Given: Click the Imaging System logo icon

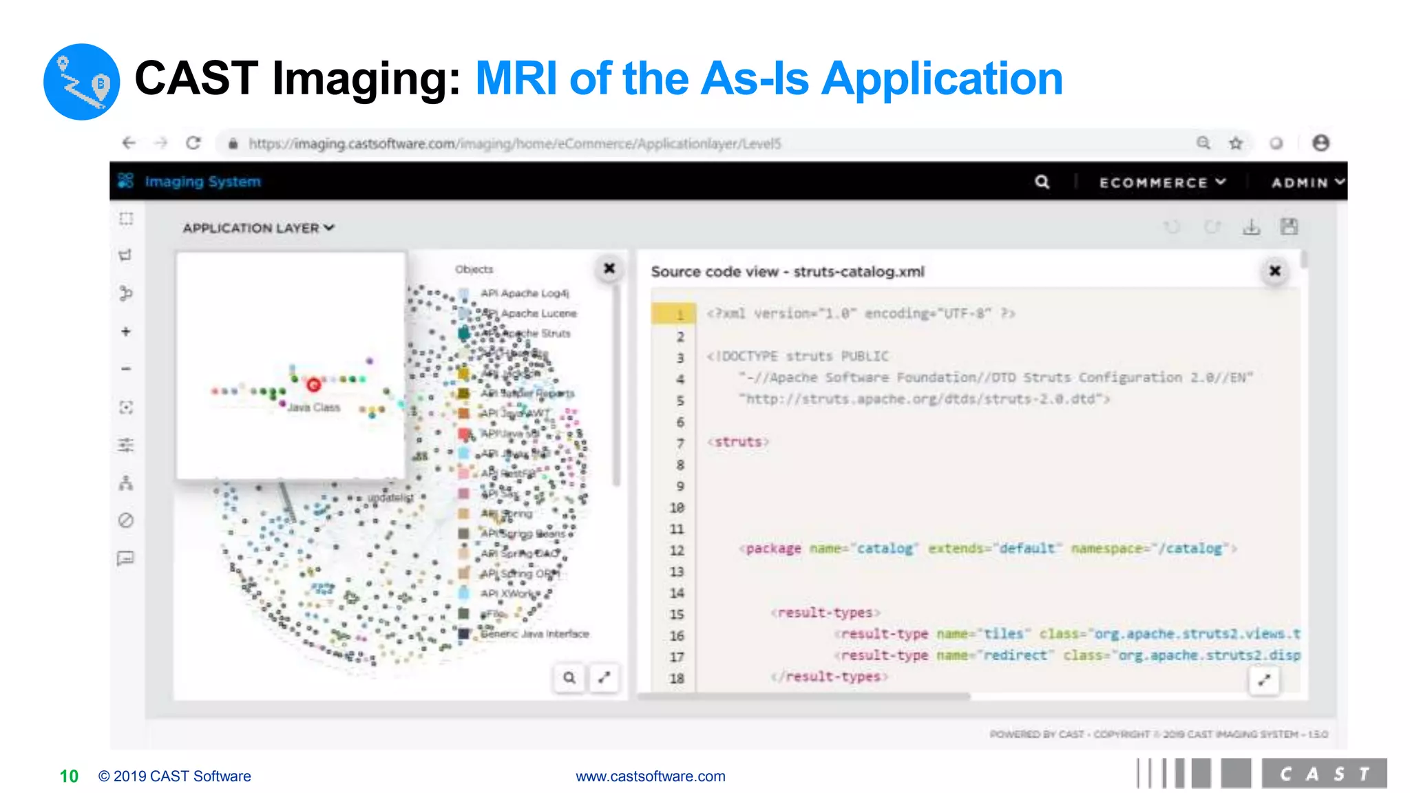Looking at the screenshot, I should click(125, 181).
